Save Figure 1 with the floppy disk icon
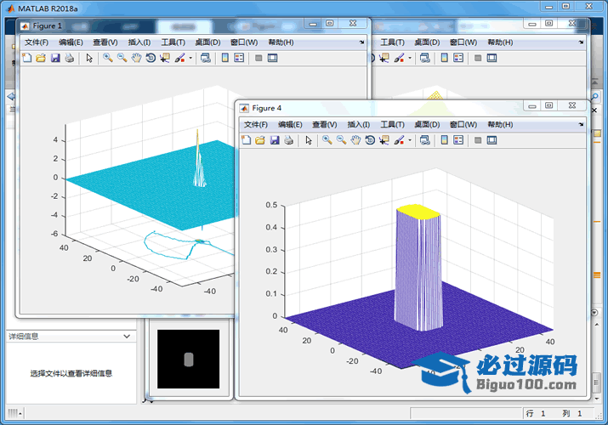The width and height of the screenshot is (608, 425). tap(55, 58)
